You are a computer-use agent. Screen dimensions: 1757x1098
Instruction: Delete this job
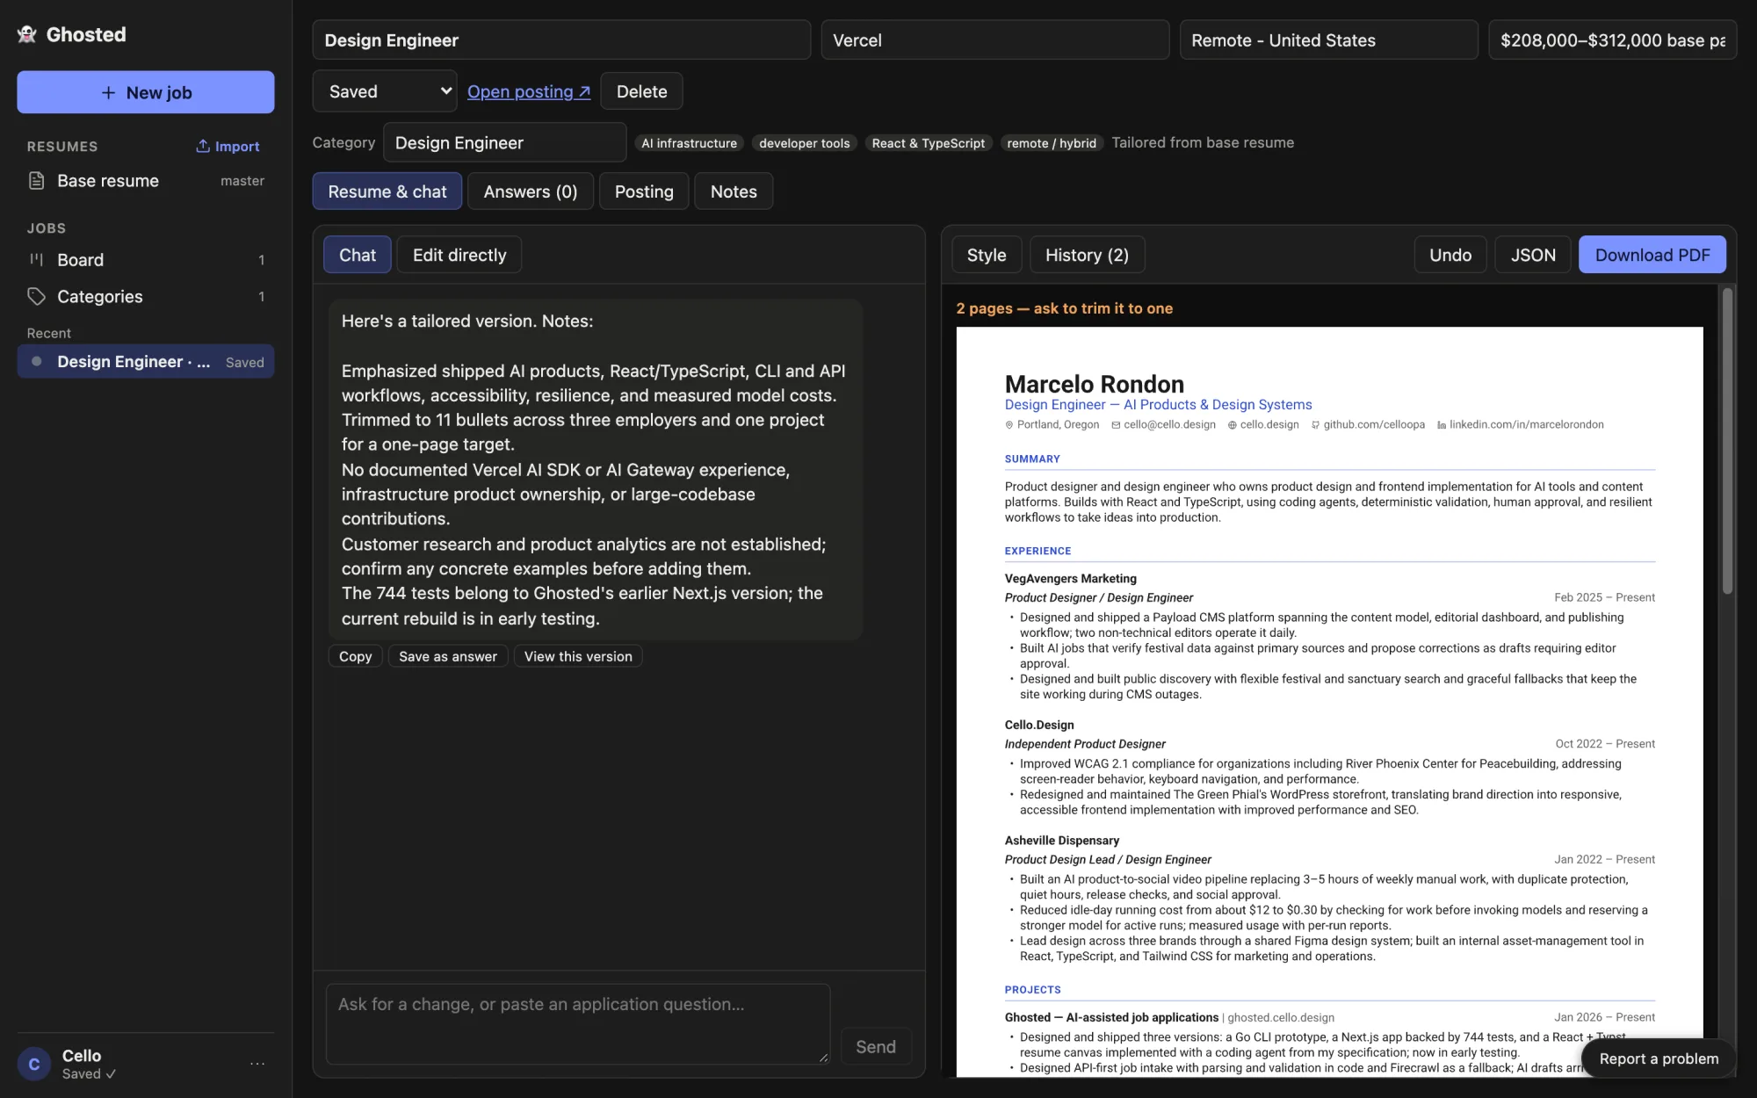click(x=641, y=91)
